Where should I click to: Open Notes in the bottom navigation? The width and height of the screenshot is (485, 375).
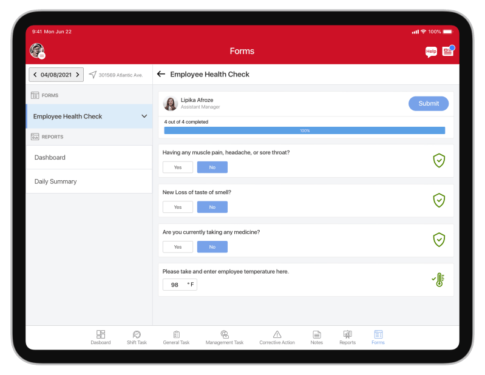click(x=317, y=337)
